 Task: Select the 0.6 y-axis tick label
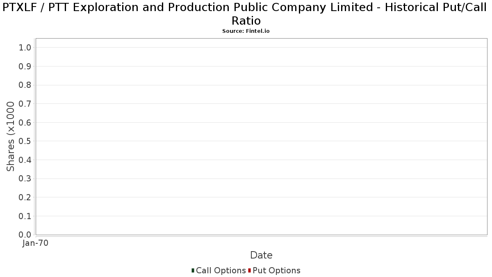click(25, 123)
